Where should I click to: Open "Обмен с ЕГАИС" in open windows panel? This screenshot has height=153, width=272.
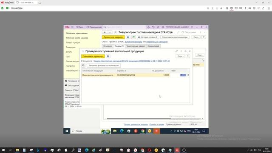click(72, 91)
